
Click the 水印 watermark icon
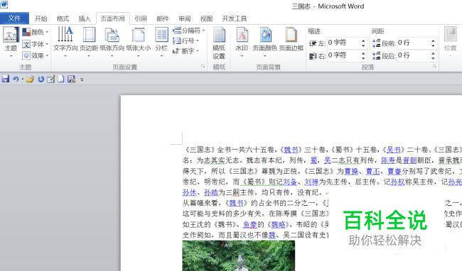coord(242,34)
